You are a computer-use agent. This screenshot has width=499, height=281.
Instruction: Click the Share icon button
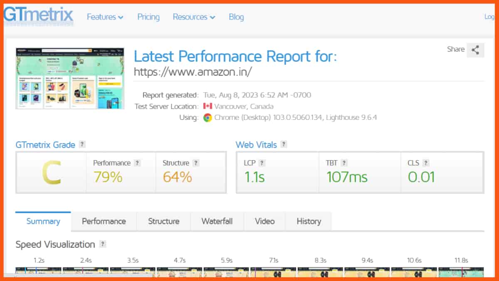coord(475,50)
